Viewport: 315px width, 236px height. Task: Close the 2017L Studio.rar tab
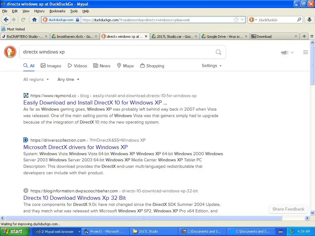click(x=196, y=36)
